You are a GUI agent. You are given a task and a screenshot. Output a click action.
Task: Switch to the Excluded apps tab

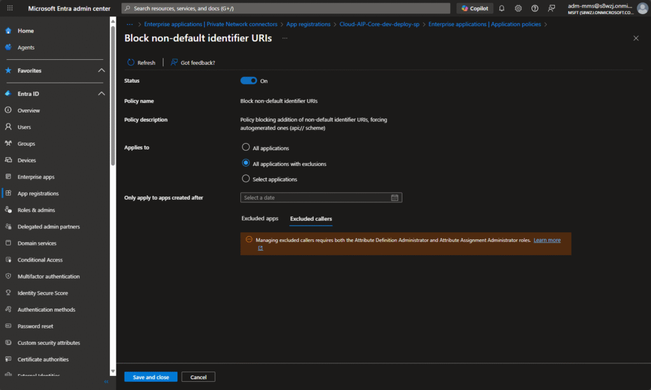[260, 218]
